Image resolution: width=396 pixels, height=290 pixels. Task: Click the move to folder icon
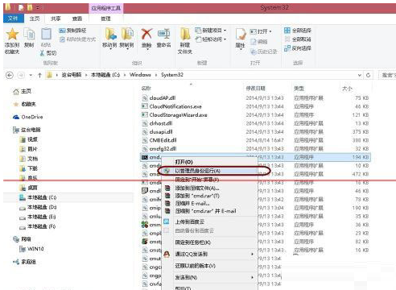[110, 34]
